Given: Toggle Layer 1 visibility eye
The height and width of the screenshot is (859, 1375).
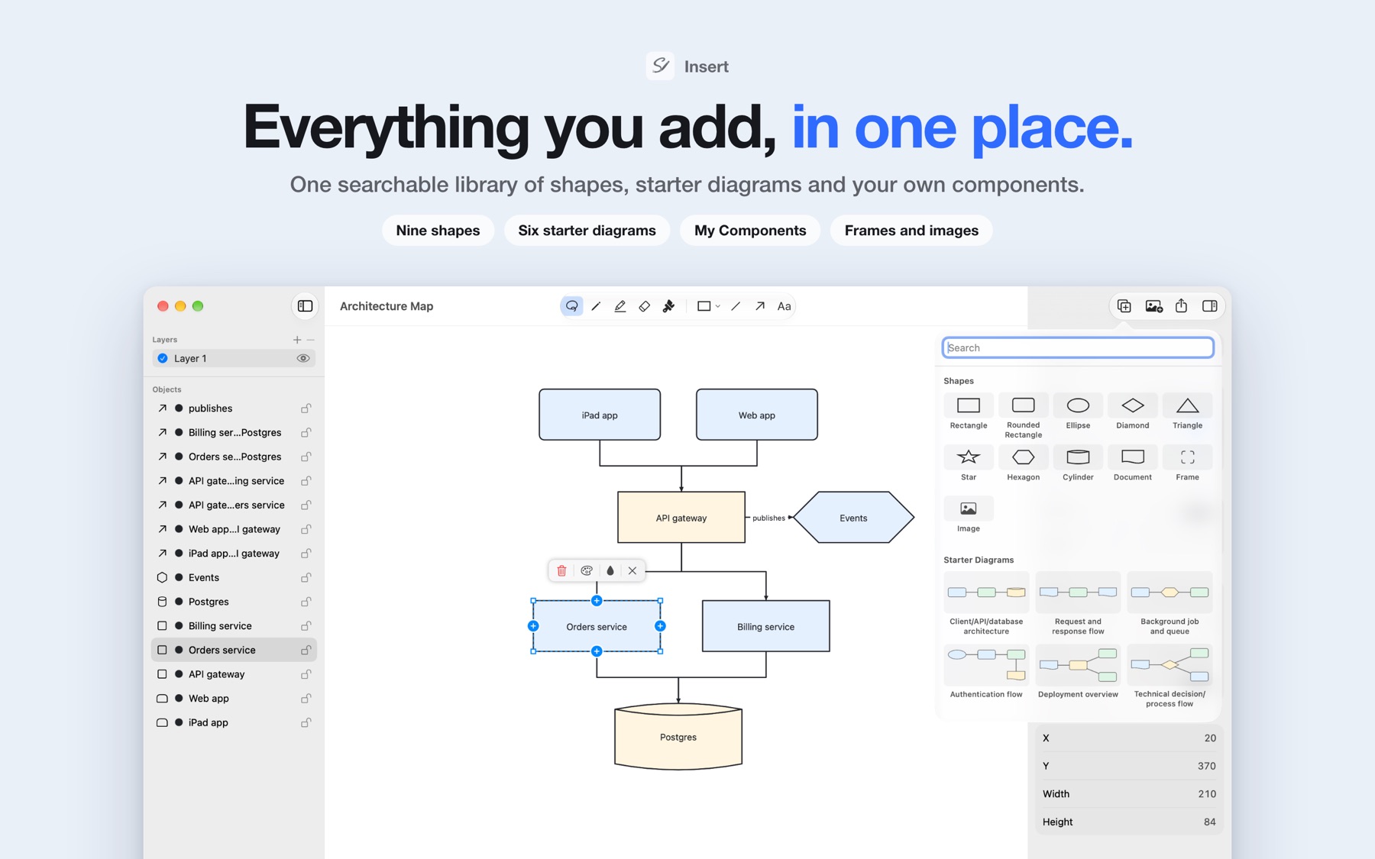Looking at the screenshot, I should click(303, 358).
